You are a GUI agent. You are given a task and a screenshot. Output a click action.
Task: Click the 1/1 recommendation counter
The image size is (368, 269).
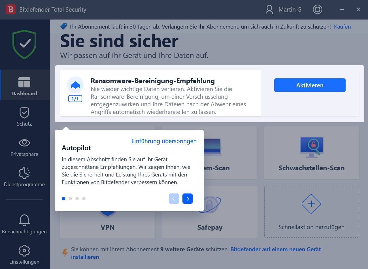pos(75,99)
